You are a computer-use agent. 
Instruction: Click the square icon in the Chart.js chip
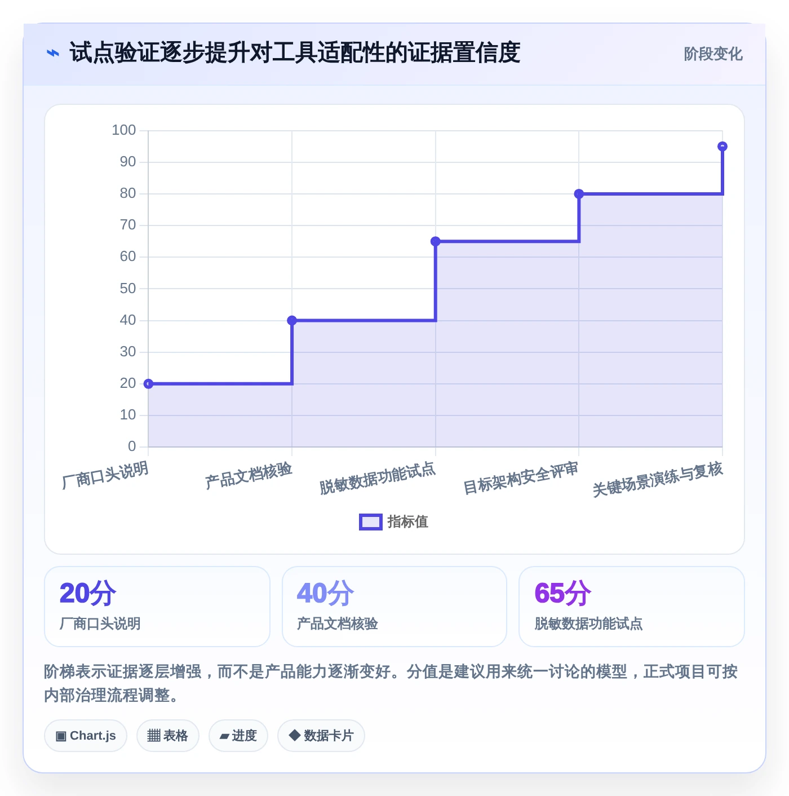[x=61, y=736]
